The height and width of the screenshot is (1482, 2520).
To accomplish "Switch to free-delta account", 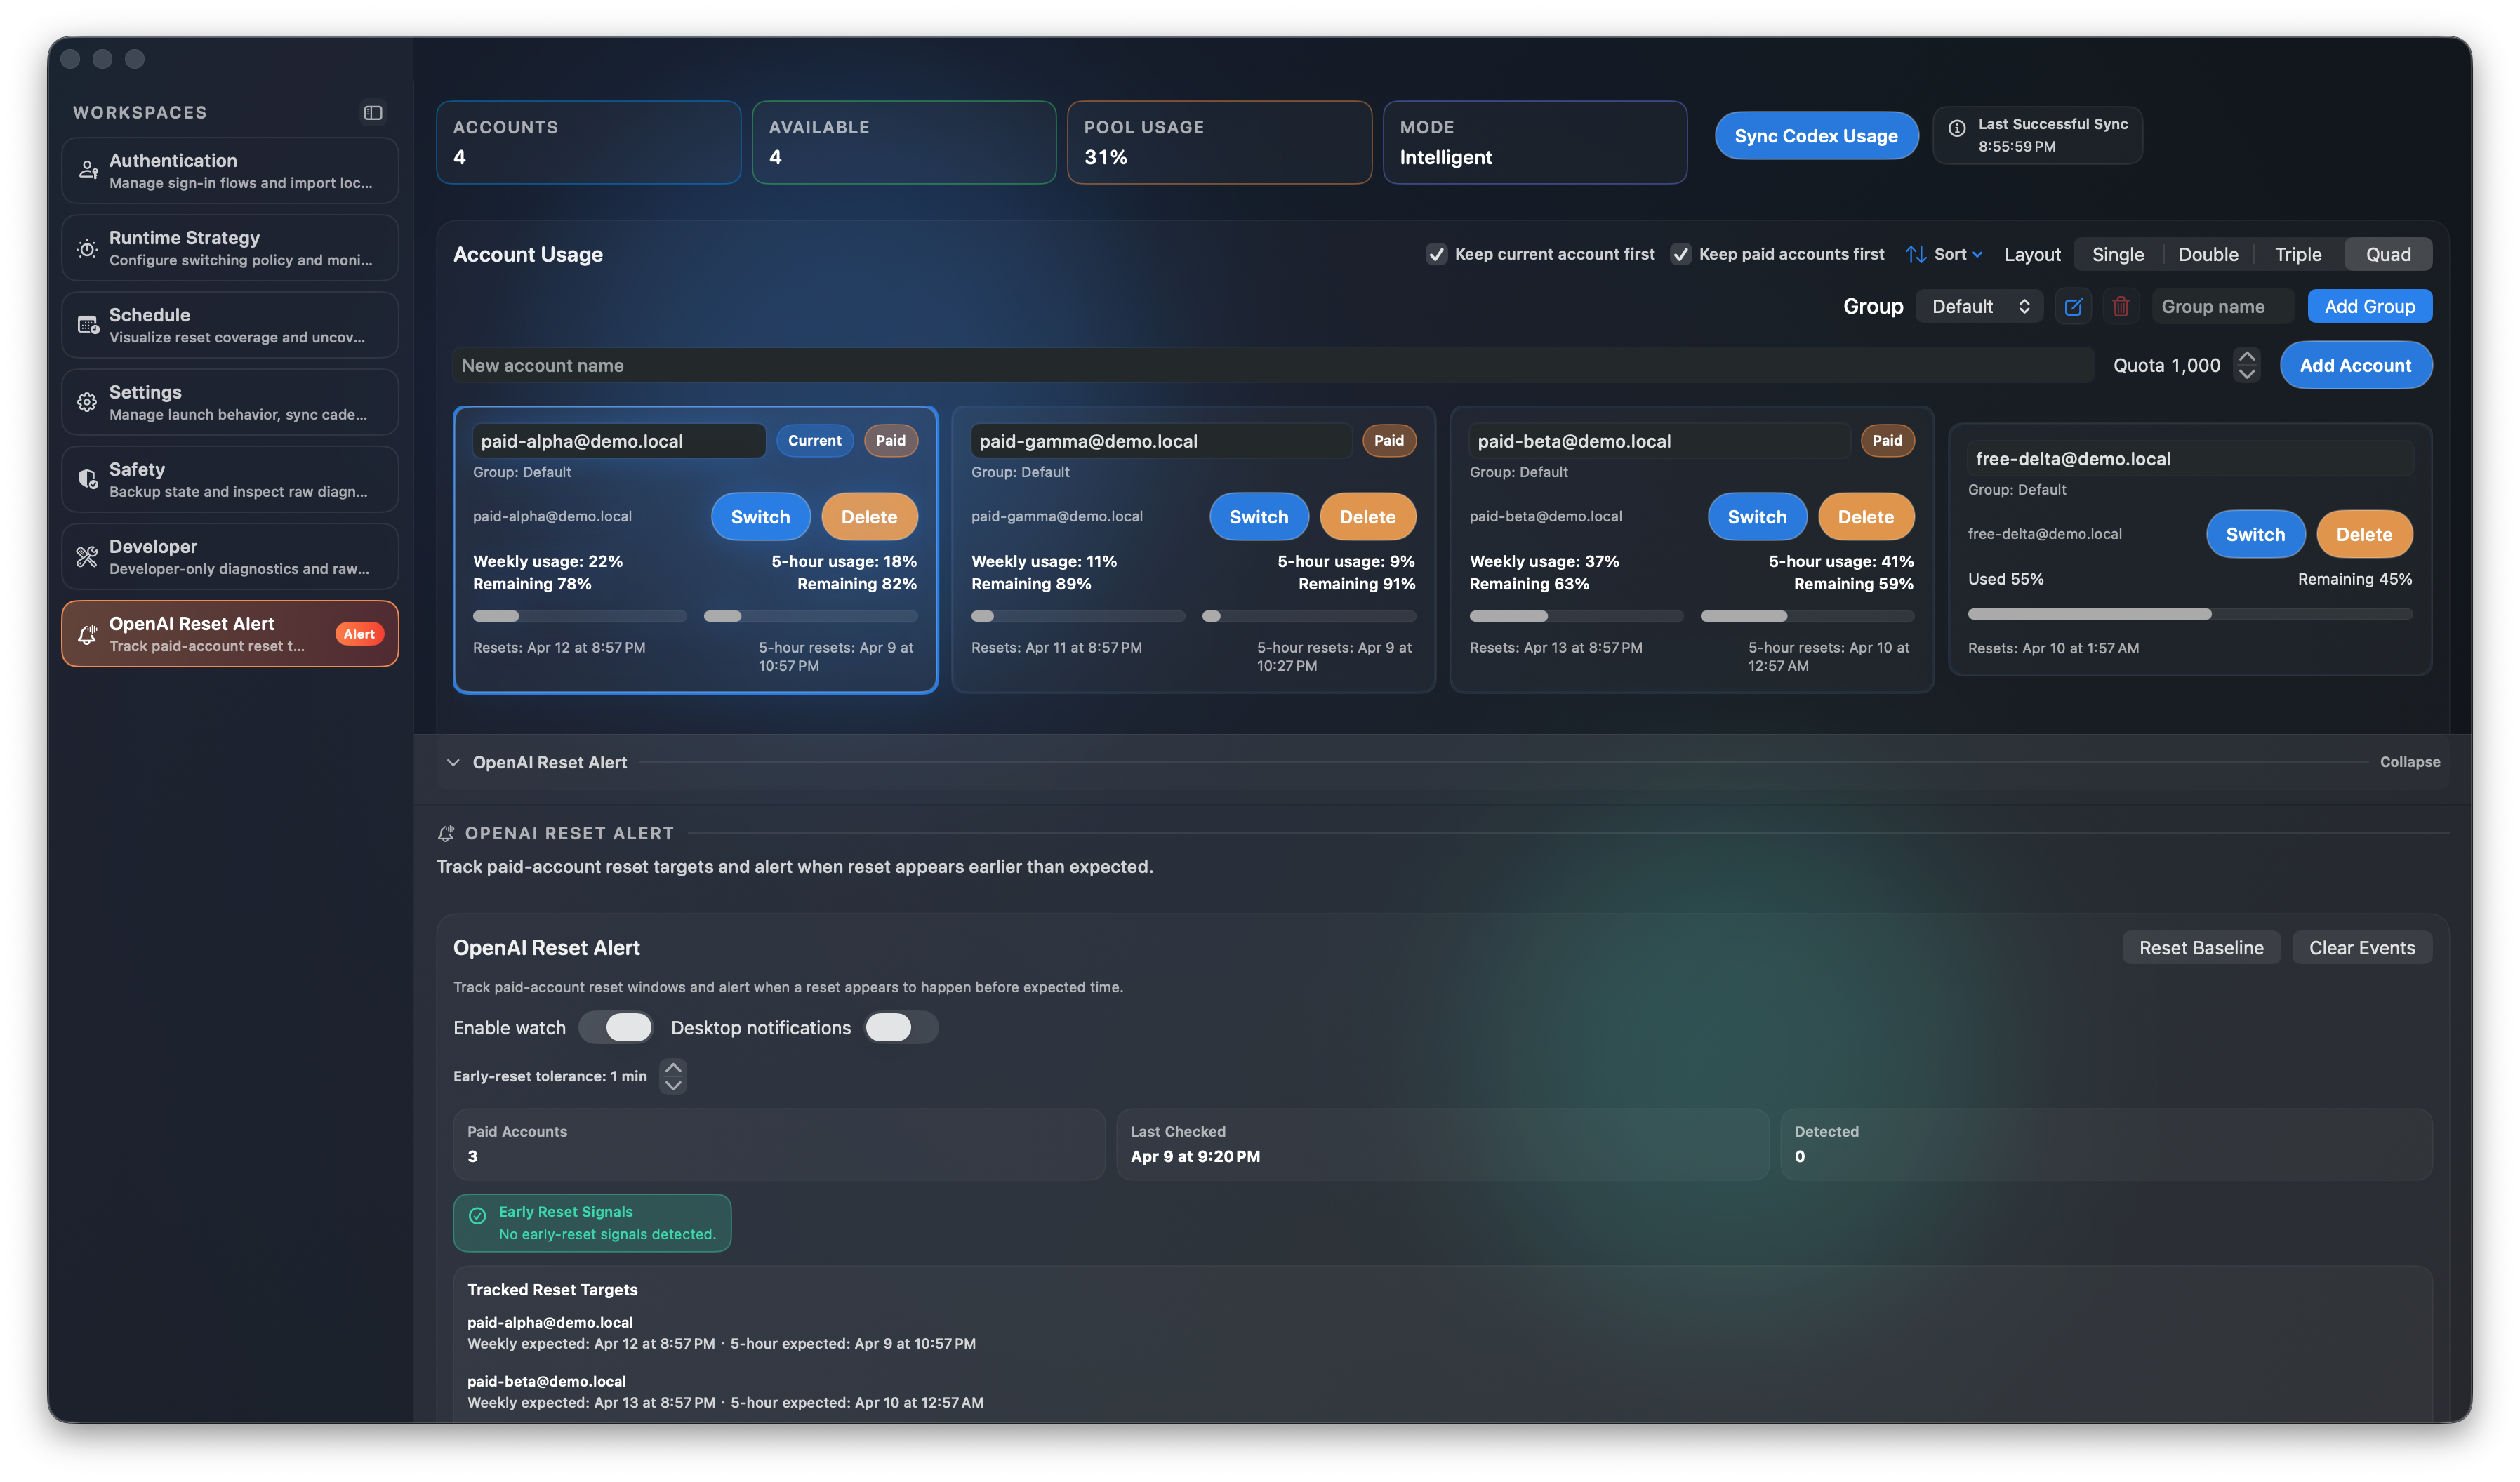I will click(2255, 535).
